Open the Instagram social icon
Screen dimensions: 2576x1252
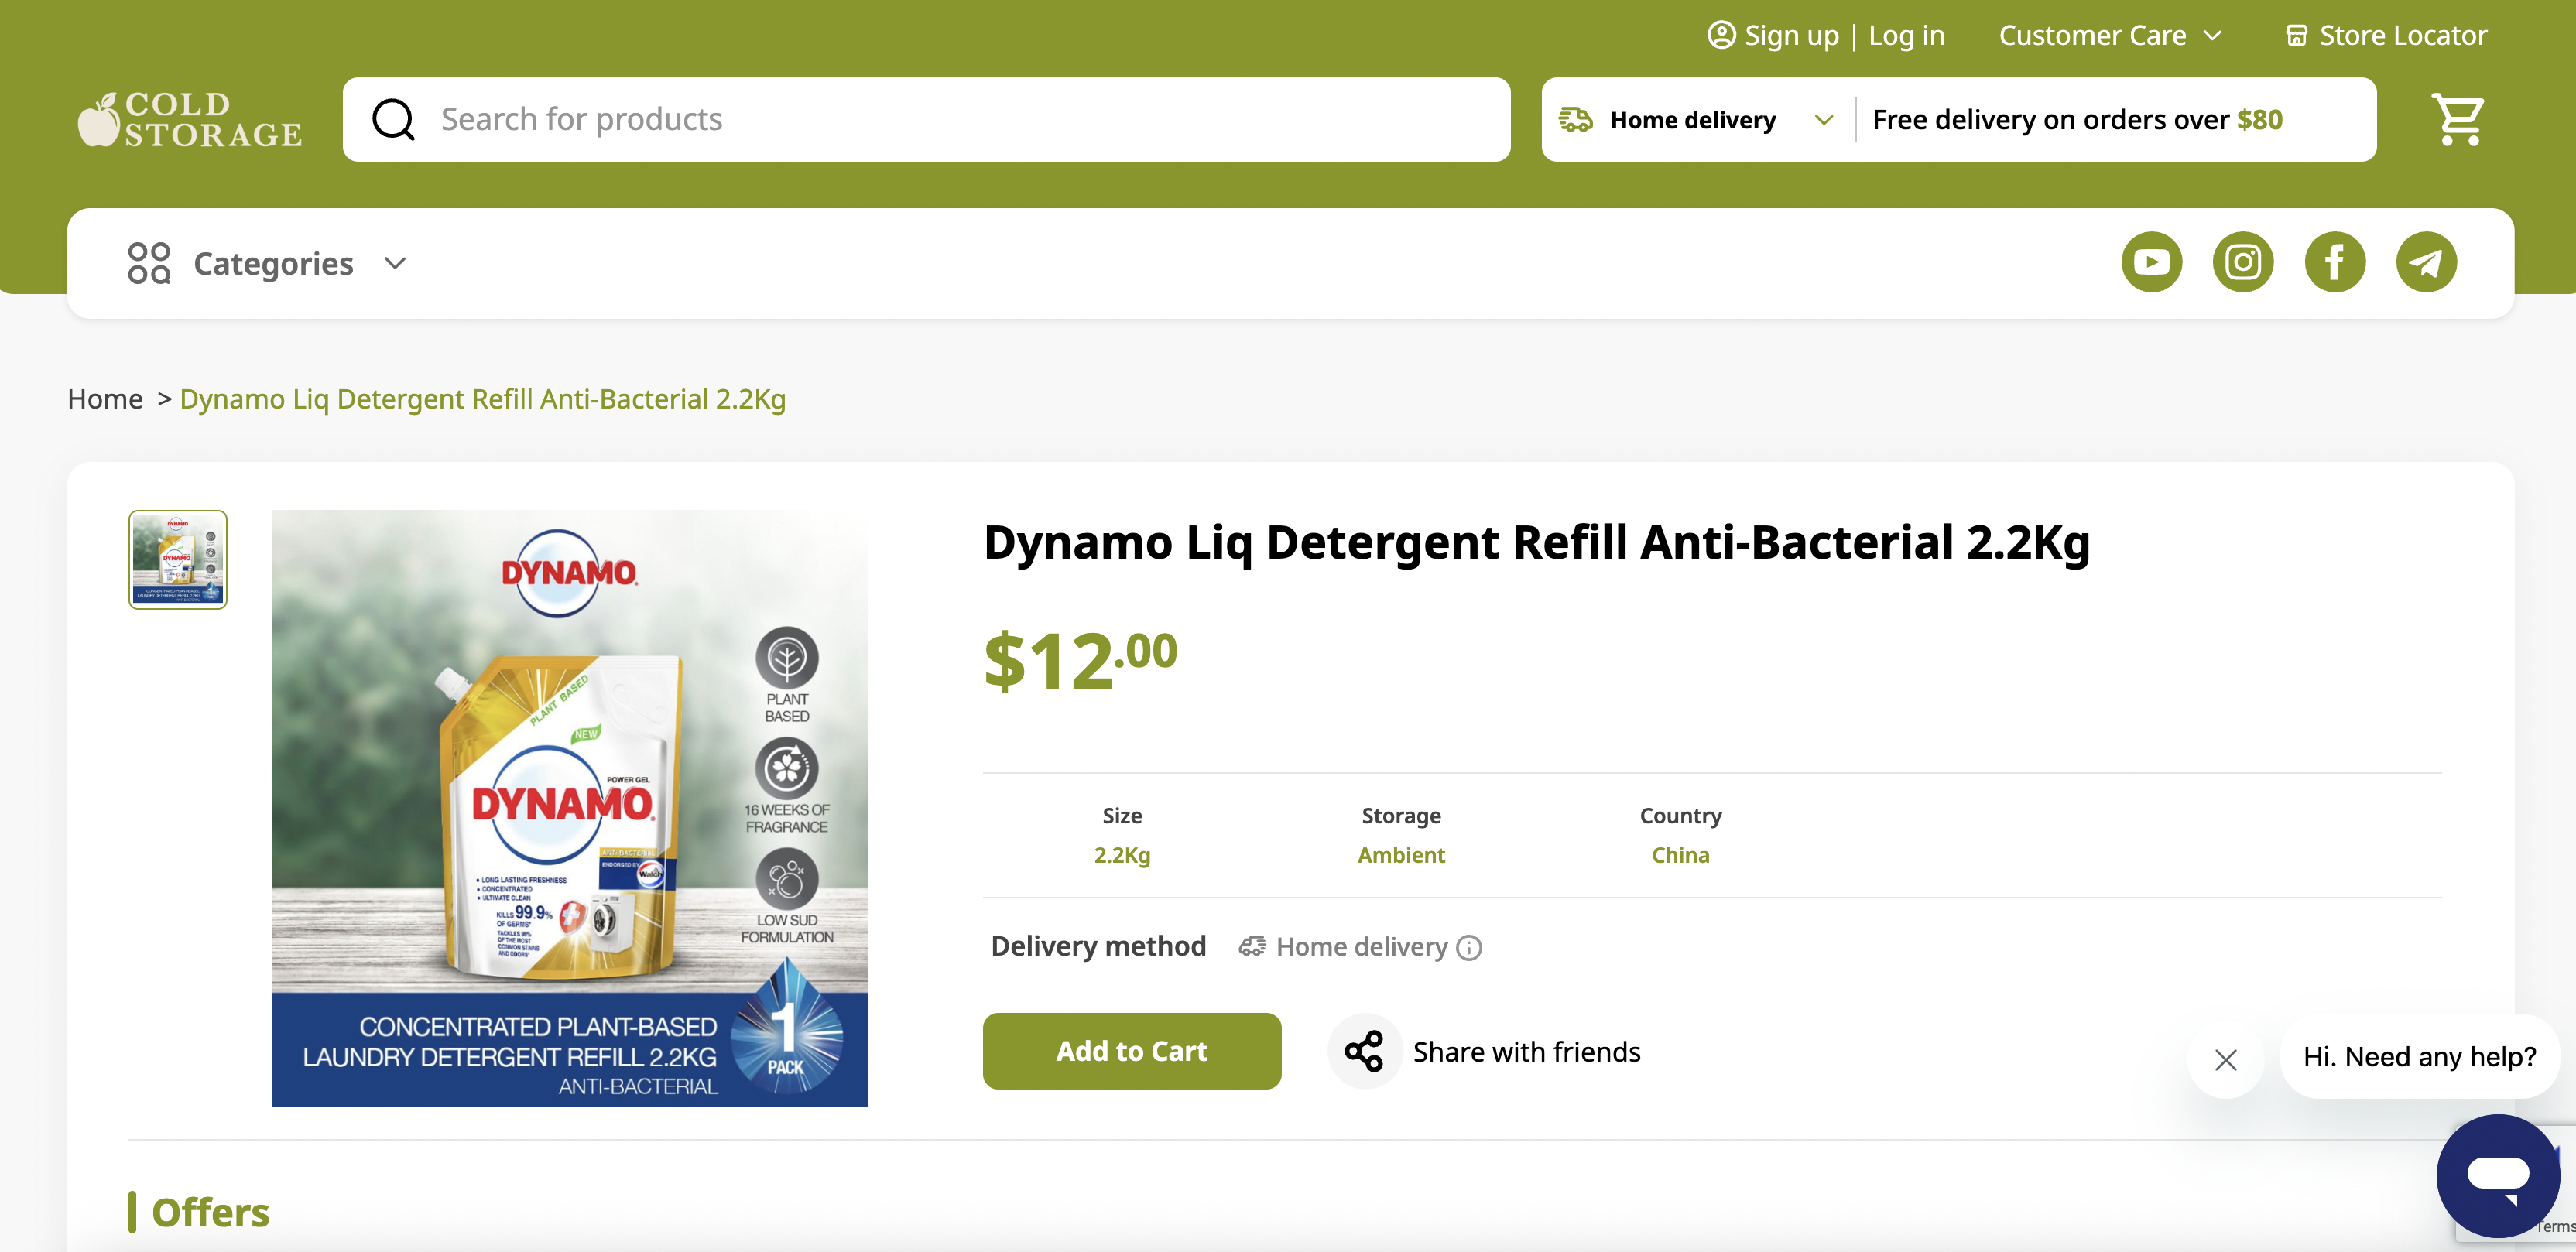pyautogui.click(x=2243, y=263)
